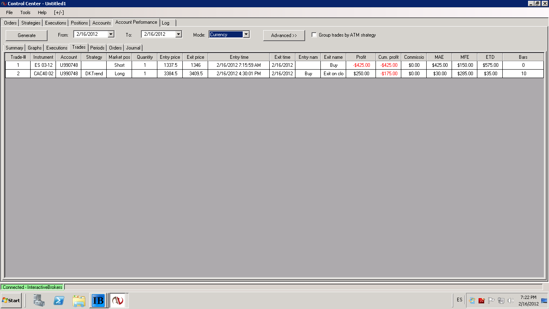Click the Entry time column header
The width and height of the screenshot is (549, 309).
pos(239,57)
